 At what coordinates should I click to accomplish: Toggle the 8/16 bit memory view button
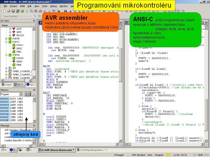[x=28, y=94]
